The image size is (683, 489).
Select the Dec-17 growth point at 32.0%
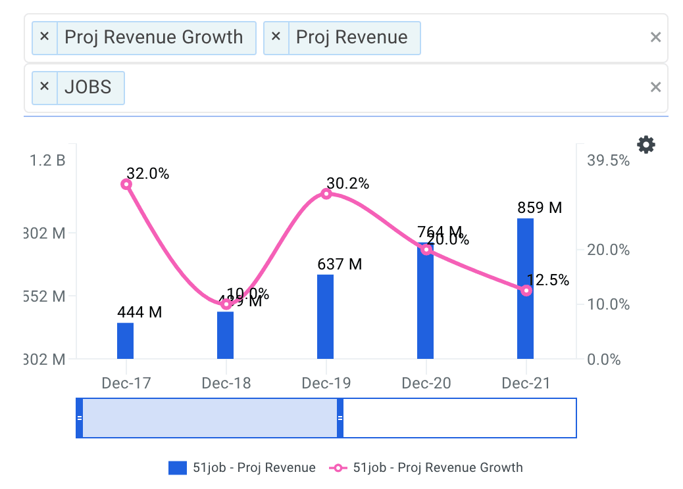pos(126,184)
